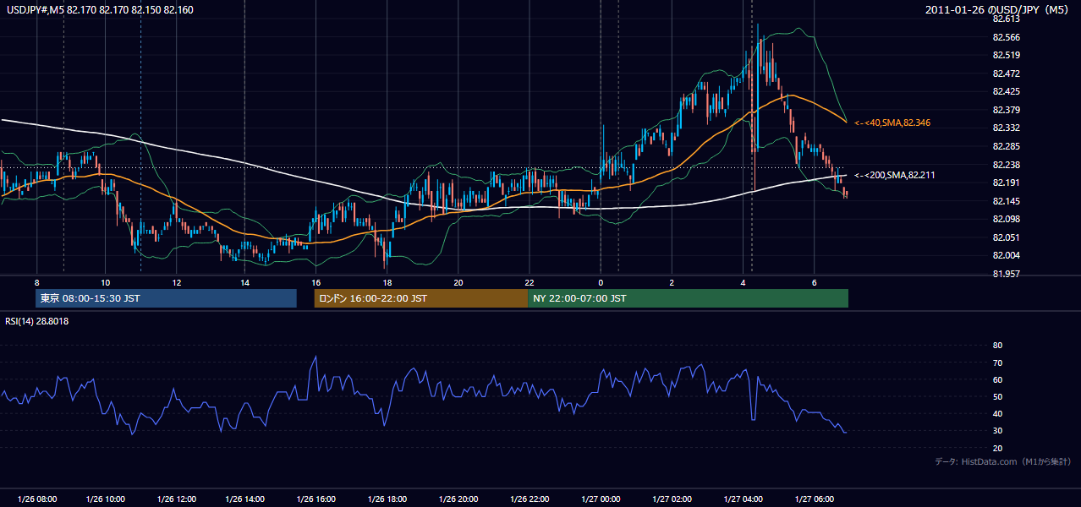
Task: Click the 82.425 price axis label
Action: pyautogui.click(x=1006, y=91)
